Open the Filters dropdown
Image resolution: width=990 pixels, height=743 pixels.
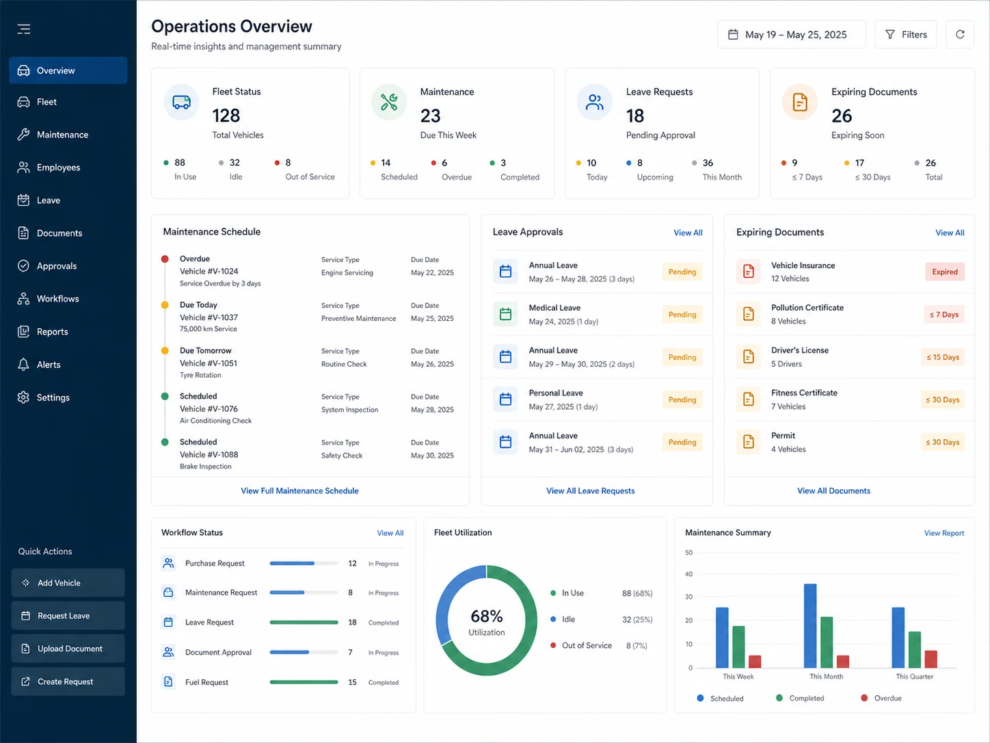906,34
